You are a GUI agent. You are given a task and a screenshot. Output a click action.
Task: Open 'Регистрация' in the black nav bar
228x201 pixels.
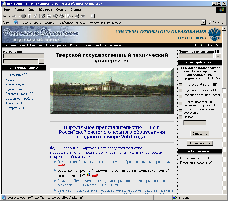(56, 45)
